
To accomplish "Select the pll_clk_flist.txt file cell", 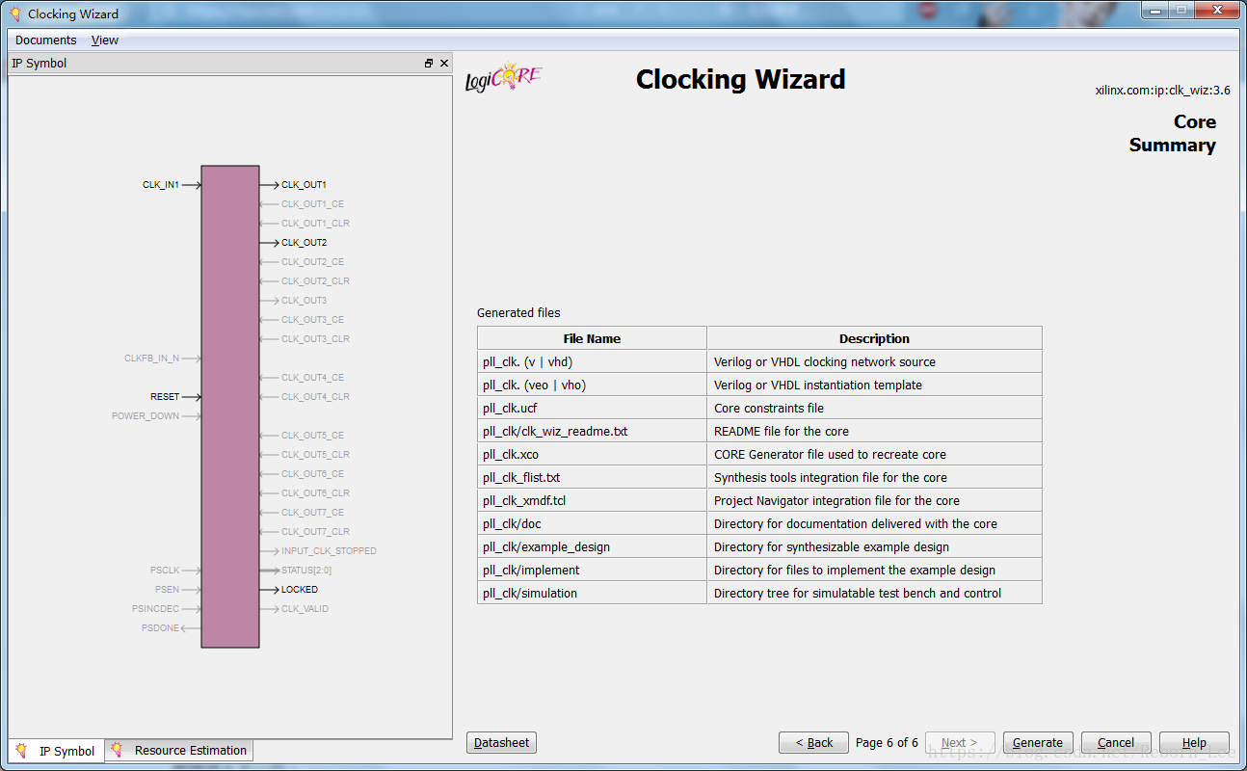I will pos(592,477).
